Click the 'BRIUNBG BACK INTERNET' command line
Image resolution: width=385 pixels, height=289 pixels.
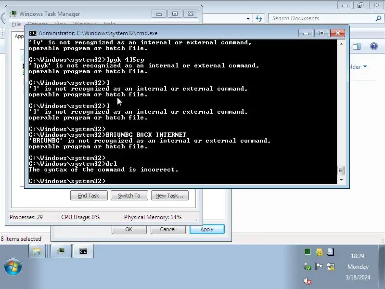[107, 135]
